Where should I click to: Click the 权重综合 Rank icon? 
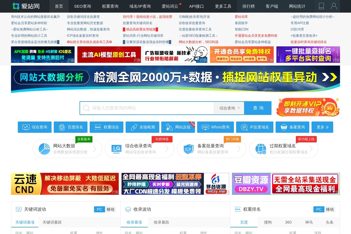pyautogui.click(x=98, y=127)
